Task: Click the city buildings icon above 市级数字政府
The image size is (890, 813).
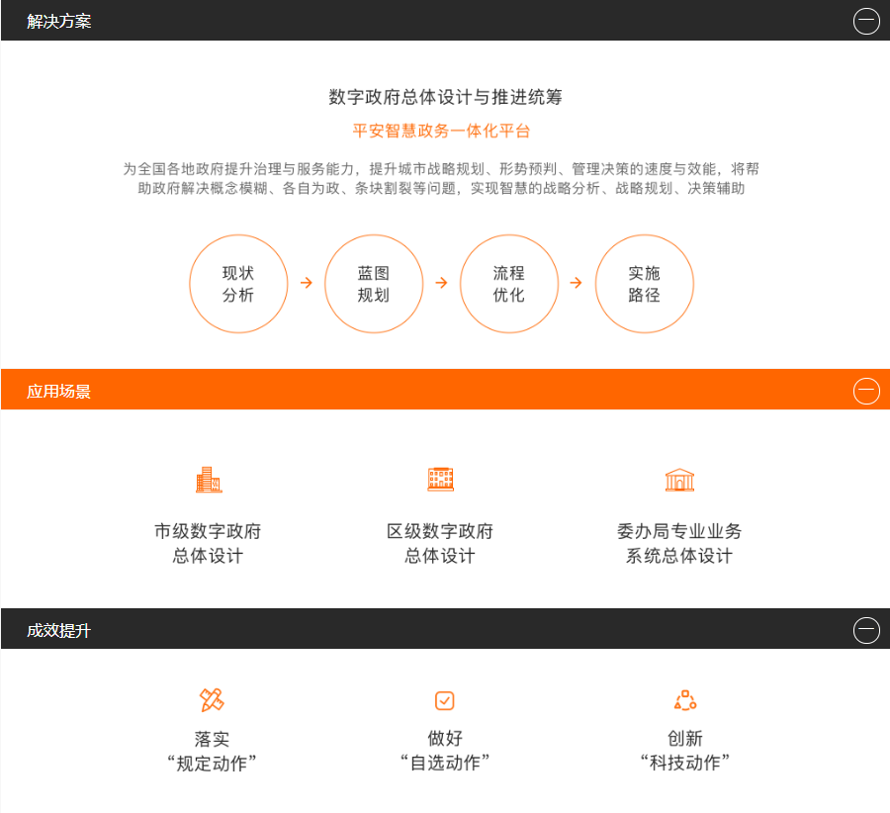Action: [209, 480]
